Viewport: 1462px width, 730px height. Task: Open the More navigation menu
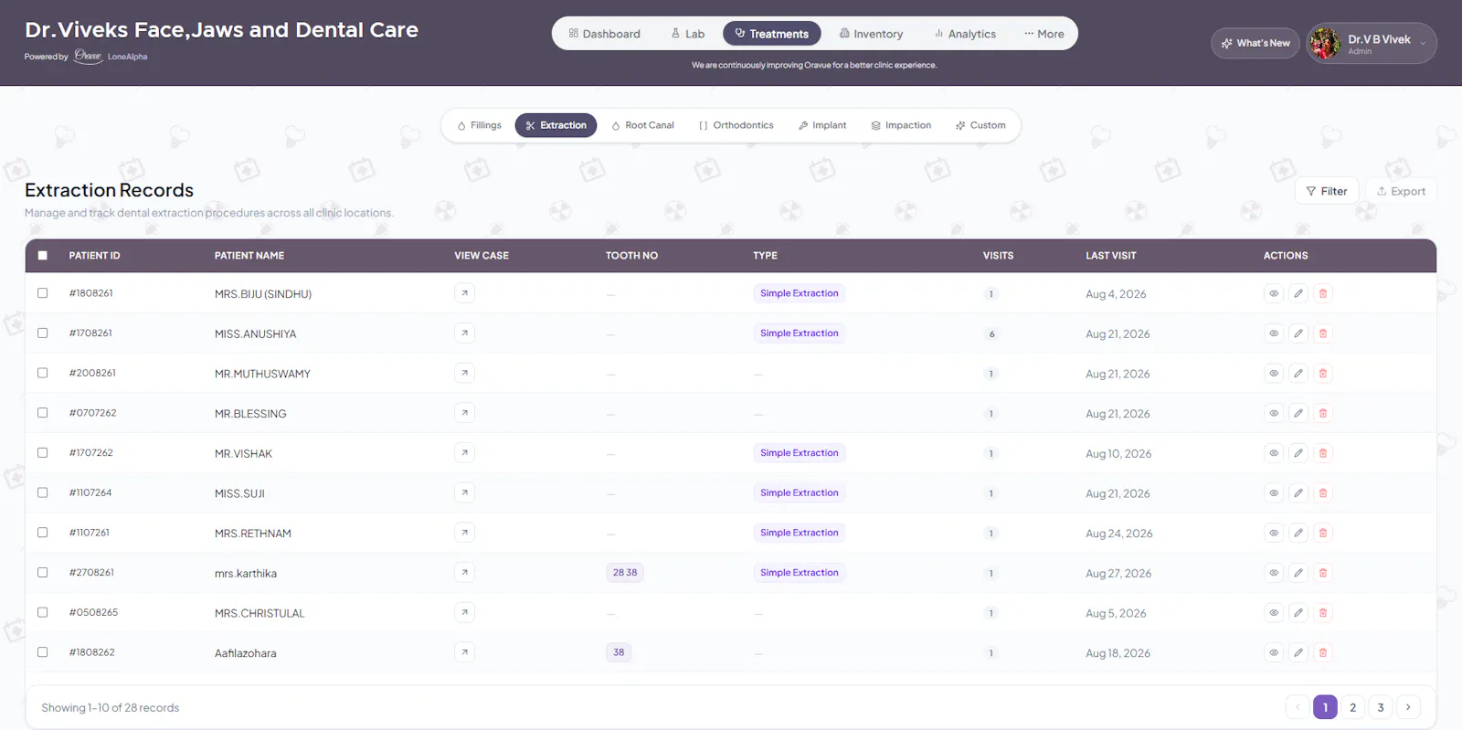(x=1044, y=34)
